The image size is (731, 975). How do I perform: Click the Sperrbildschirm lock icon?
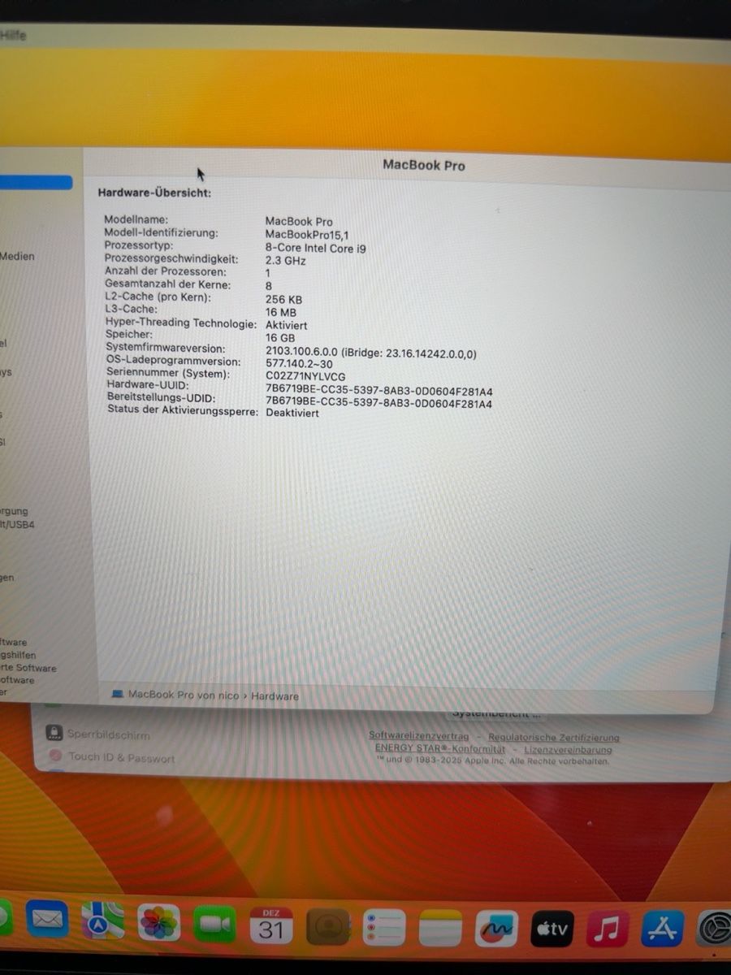click(54, 732)
